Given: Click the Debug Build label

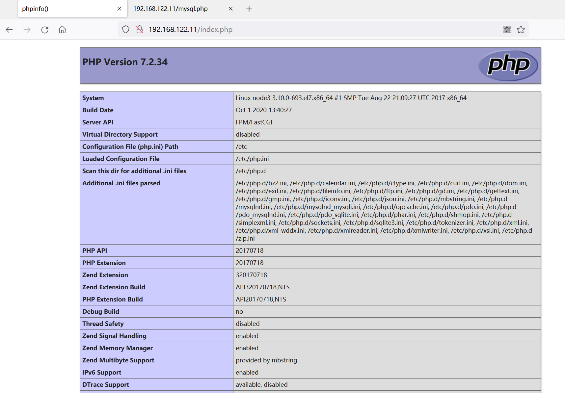Looking at the screenshot, I should (101, 311).
